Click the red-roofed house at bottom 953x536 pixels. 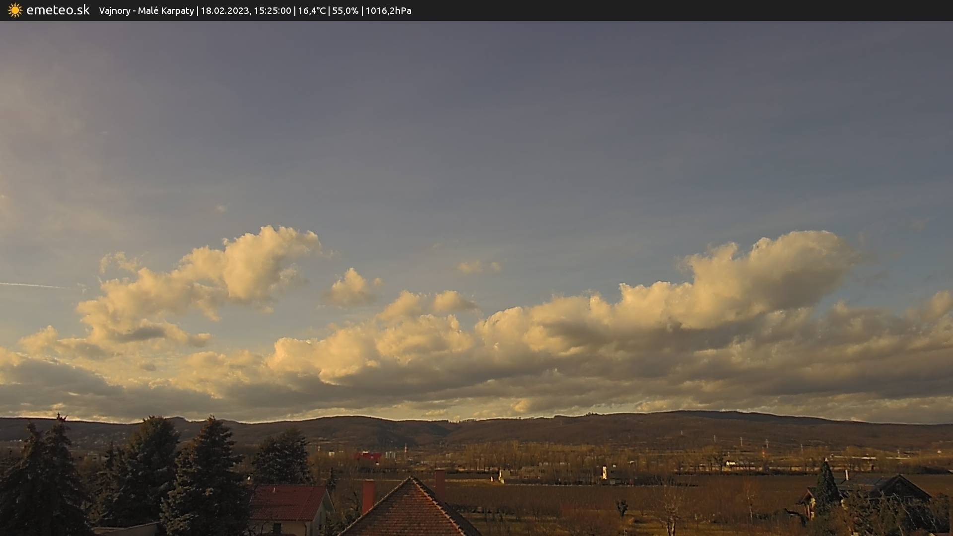pyautogui.click(x=288, y=504)
